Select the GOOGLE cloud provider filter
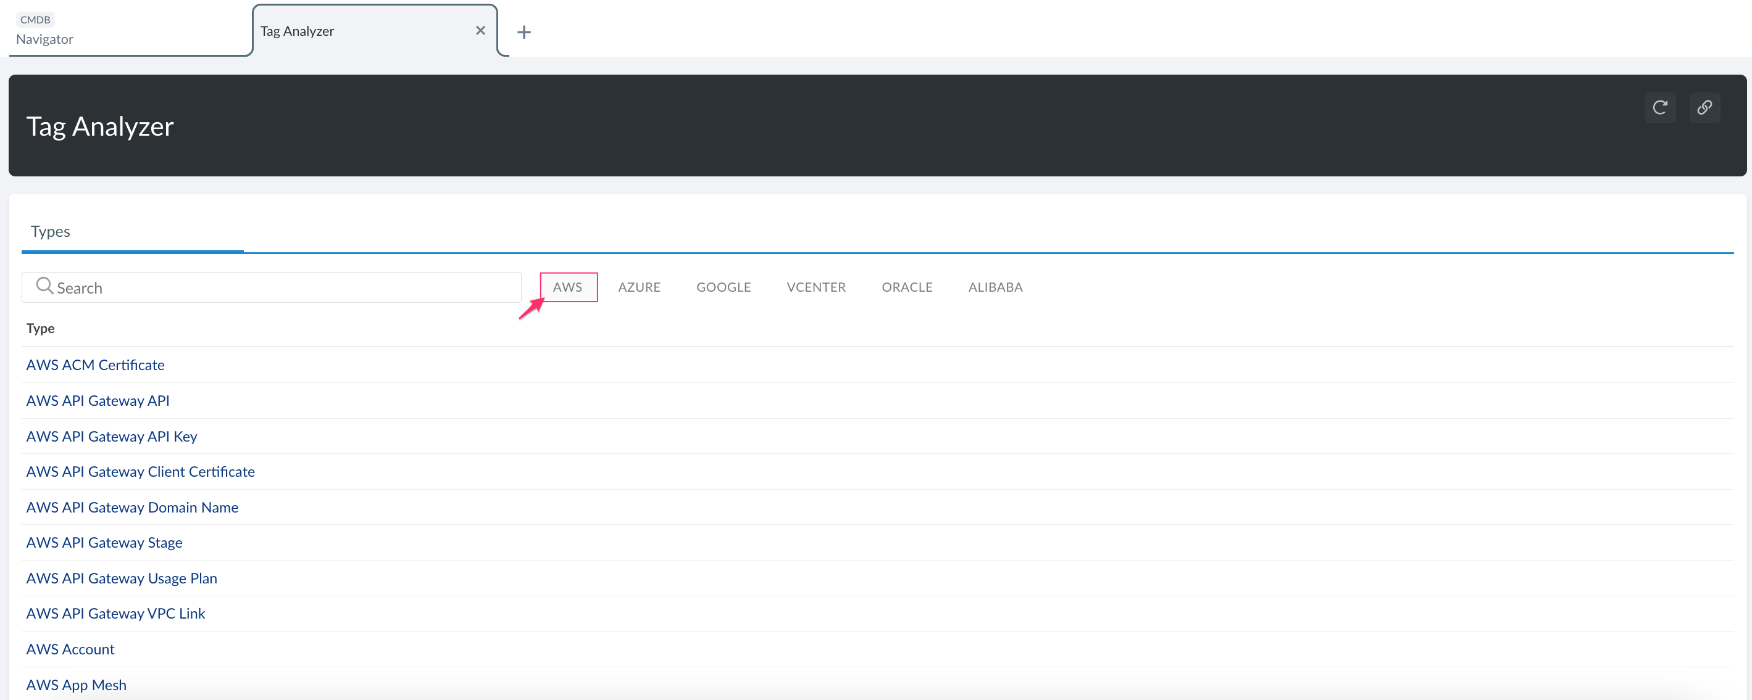 click(723, 287)
